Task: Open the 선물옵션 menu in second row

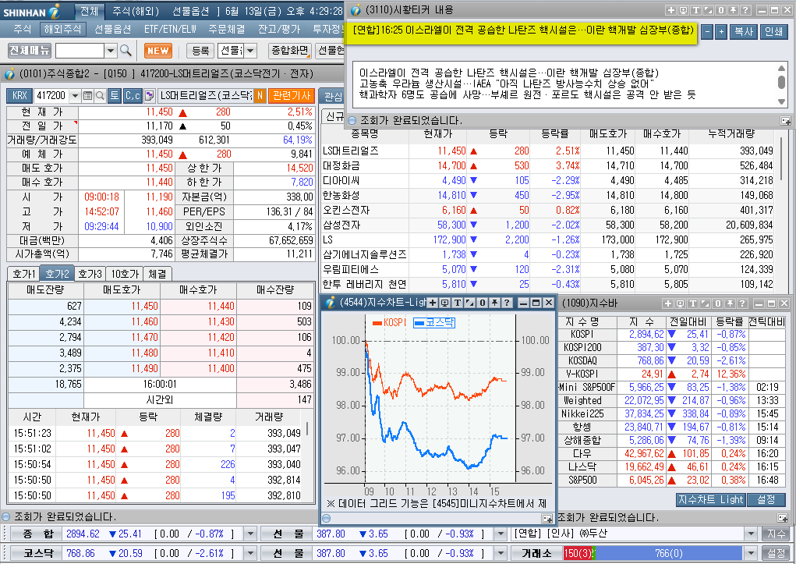Action: pos(113,29)
